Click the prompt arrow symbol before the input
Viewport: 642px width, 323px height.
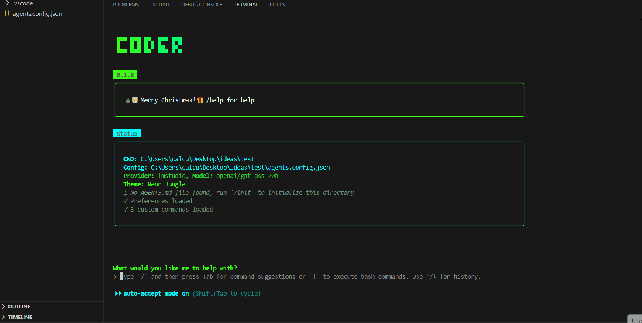click(x=115, y=276)
